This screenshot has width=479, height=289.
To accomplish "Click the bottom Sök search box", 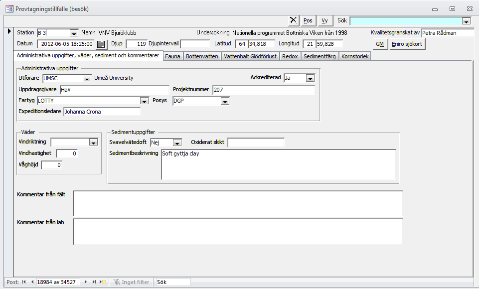I will coord(173,282).
